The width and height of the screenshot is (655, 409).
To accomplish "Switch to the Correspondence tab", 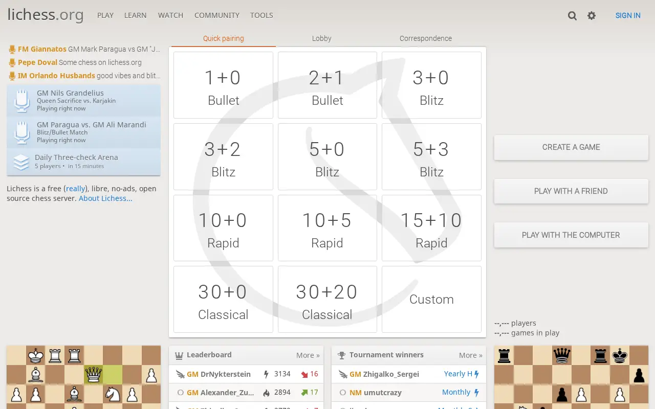I will point(426,38).
